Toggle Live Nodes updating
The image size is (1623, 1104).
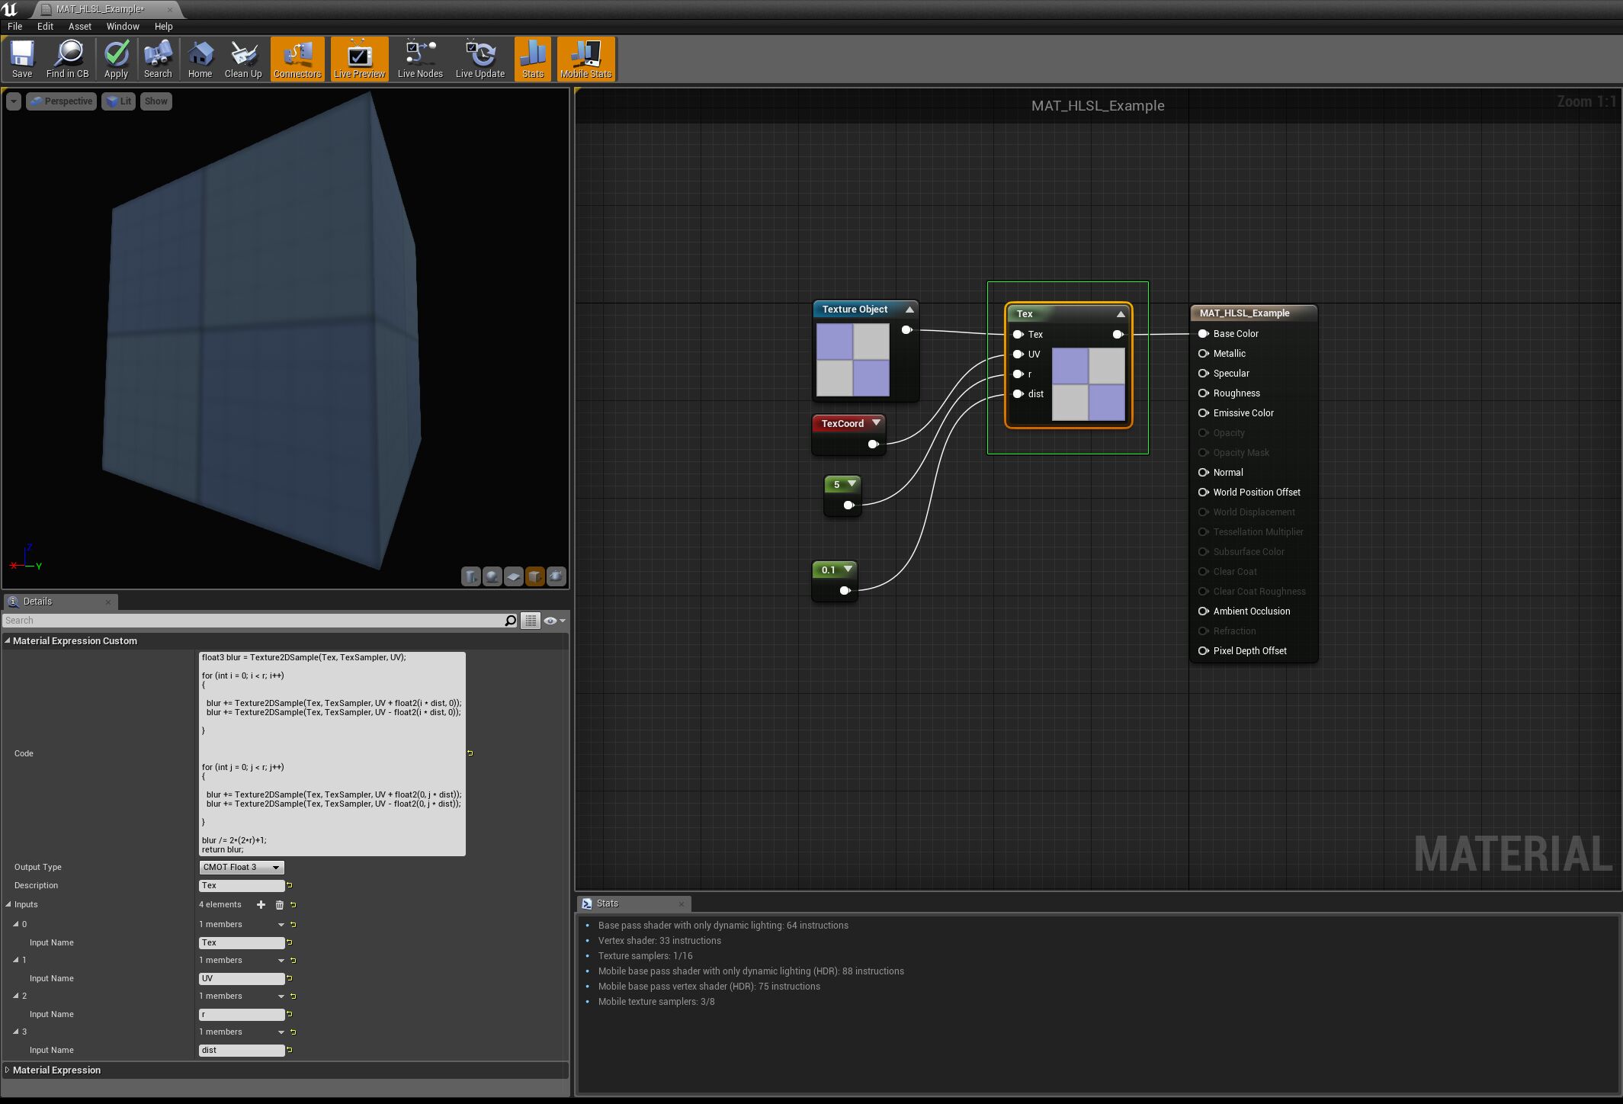(419, 59)
